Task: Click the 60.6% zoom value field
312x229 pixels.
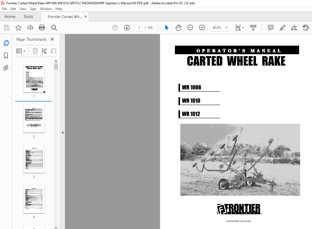Action: [217, 28]
